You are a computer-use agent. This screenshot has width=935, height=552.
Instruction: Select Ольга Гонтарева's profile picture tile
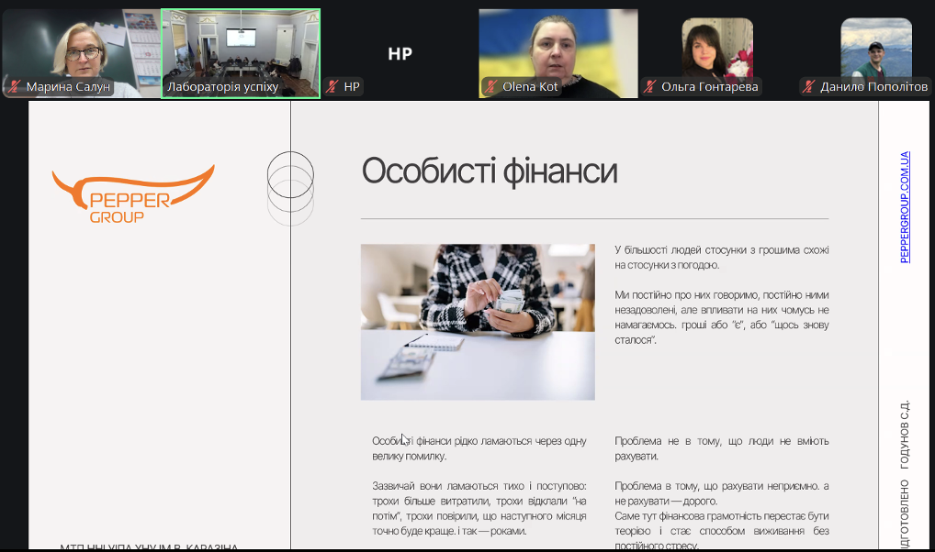717,46
